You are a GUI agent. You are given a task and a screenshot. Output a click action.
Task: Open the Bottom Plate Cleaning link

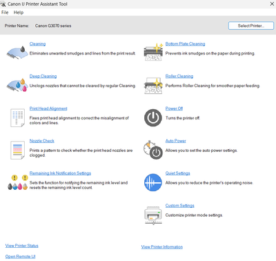coord(185,43)
